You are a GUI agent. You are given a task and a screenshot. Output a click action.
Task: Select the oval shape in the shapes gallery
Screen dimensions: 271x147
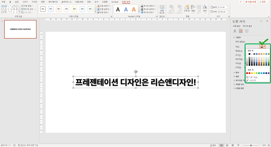tap(17, 6)
